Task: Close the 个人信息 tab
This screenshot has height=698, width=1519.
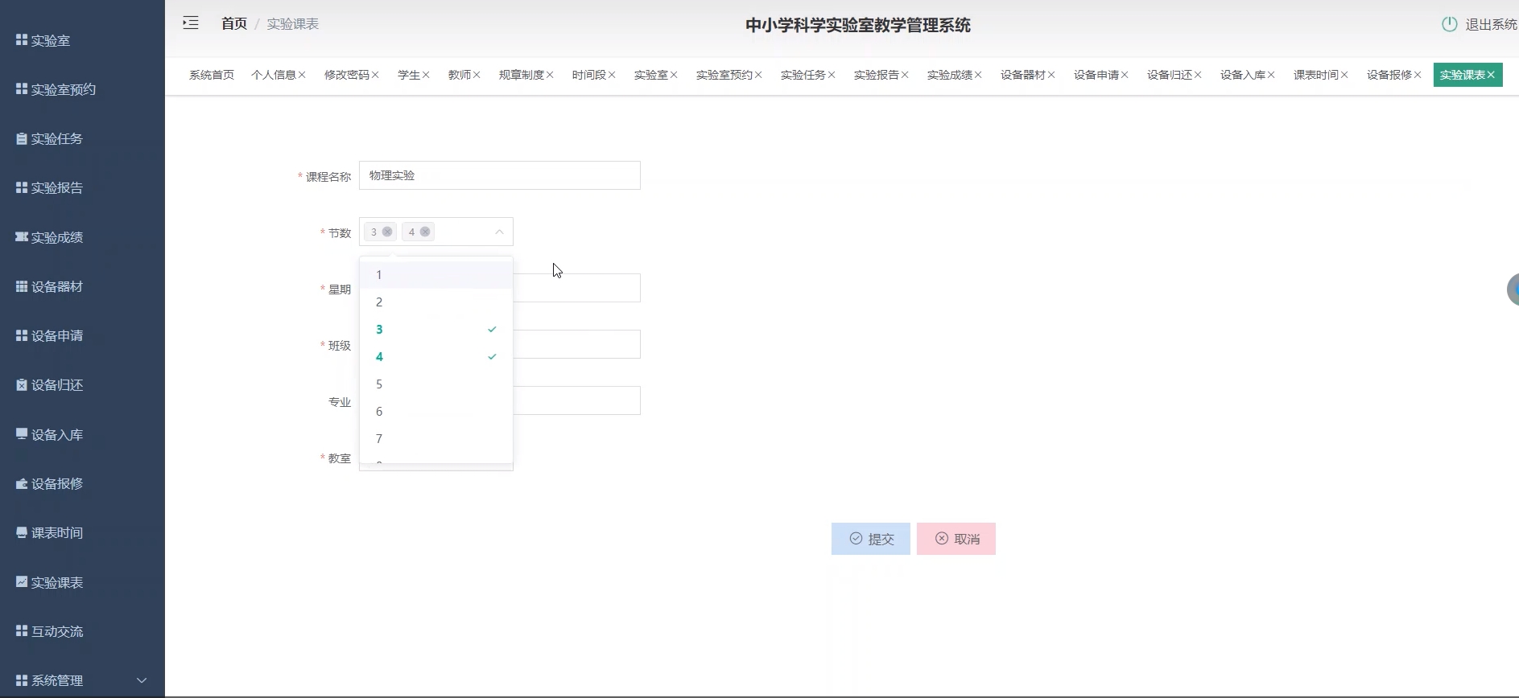Action: pyautogui.click(x=302, y=75)
